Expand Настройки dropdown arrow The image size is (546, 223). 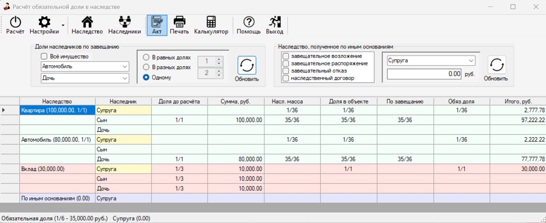(63, 25)
